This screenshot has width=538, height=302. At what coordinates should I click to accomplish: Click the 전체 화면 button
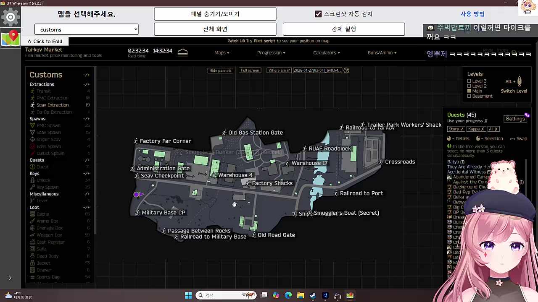pos(215,29)
